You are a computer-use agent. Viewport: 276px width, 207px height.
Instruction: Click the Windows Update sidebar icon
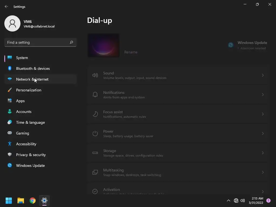10,165
